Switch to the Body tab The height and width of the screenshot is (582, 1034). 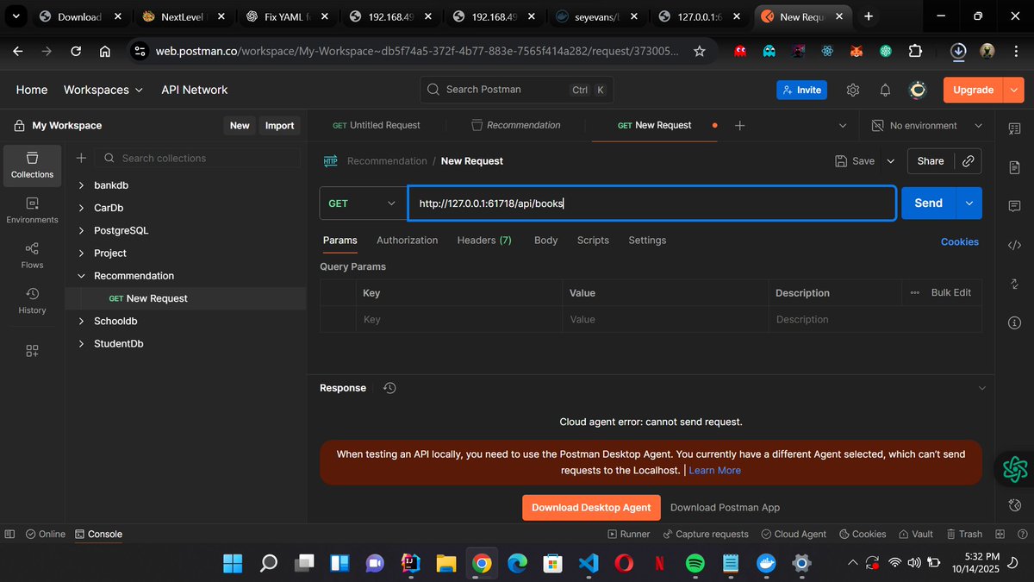tap(546, 241)
